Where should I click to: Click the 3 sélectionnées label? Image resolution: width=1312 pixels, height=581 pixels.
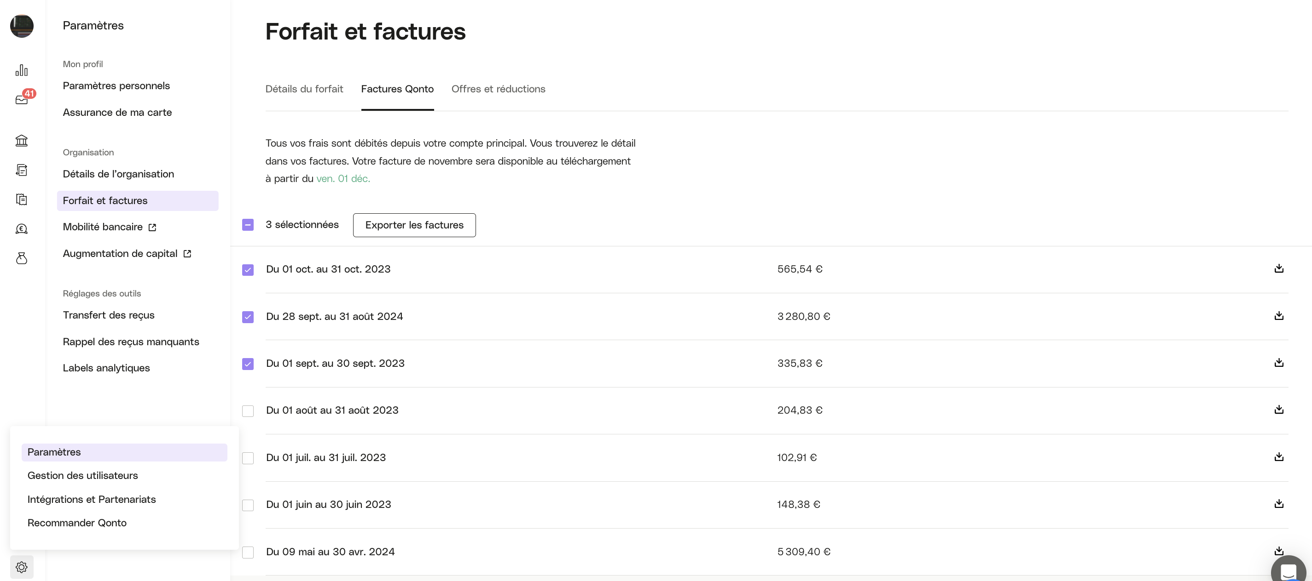(302, 224)
